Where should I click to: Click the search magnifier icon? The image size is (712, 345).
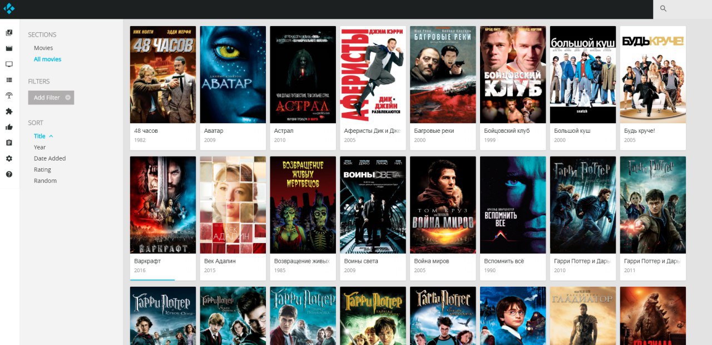[x=663, y=8]
